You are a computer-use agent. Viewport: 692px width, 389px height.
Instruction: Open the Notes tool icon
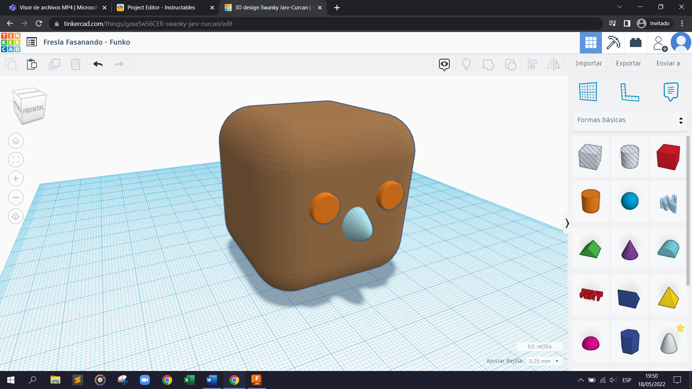click(x=670, y=91)
